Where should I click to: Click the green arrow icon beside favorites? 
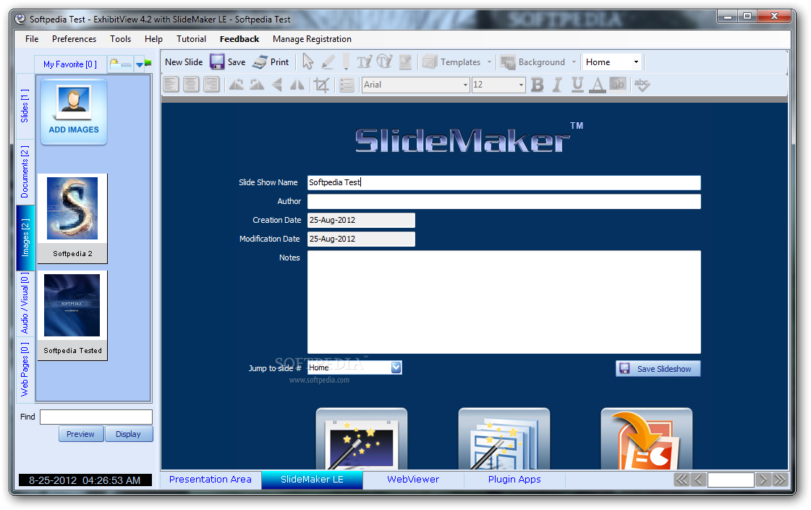tap(148, 63)
